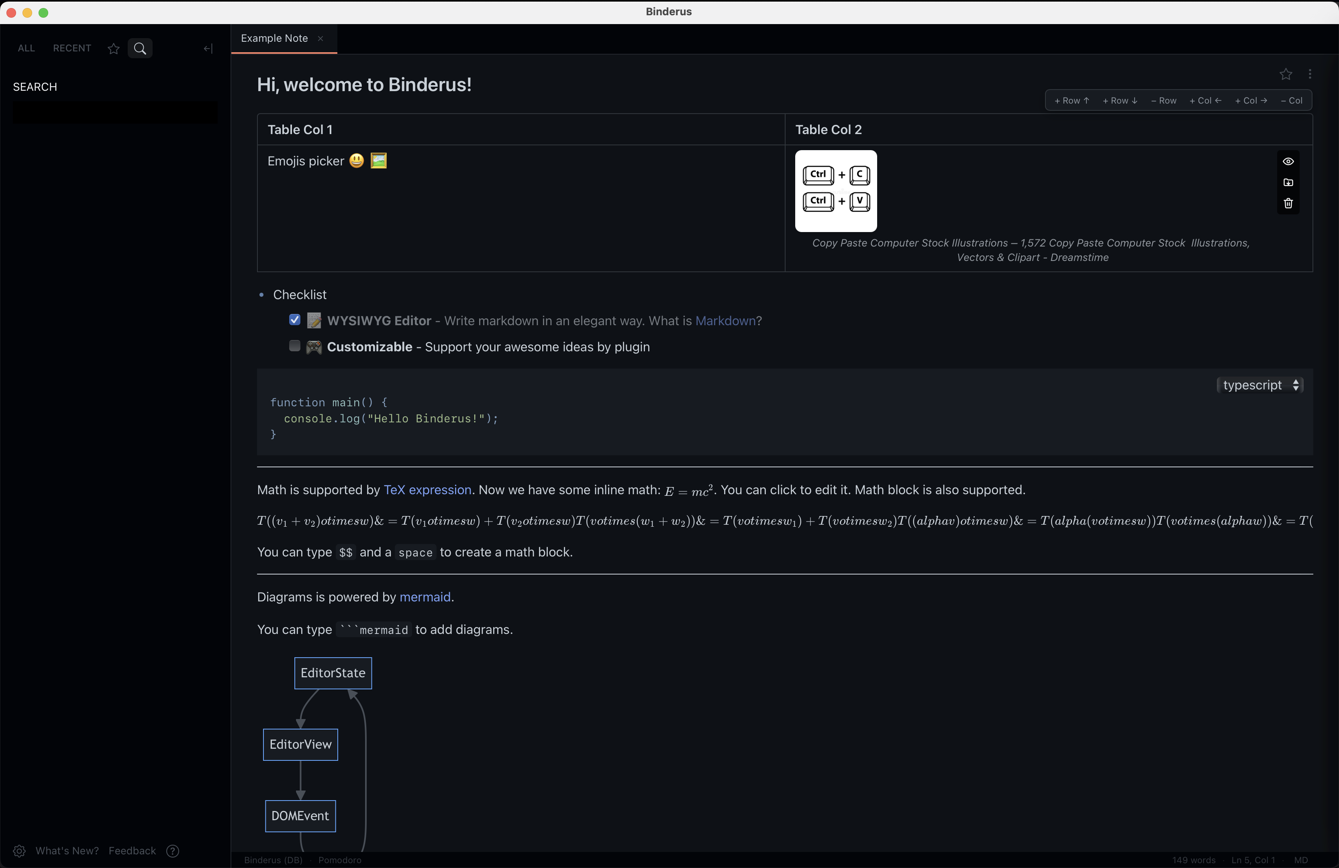
Task: Click the smiley emoji in table
Action: pos(357,161)
